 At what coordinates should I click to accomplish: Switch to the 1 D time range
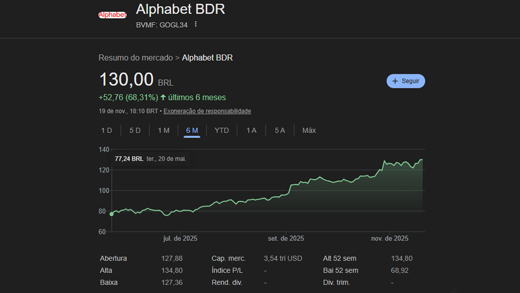click(106, 131)
